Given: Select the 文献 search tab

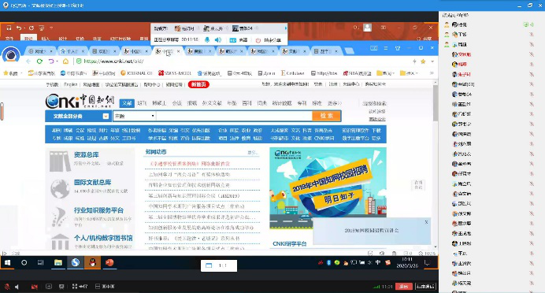Looking at the screenshot, I should [127, 103].
